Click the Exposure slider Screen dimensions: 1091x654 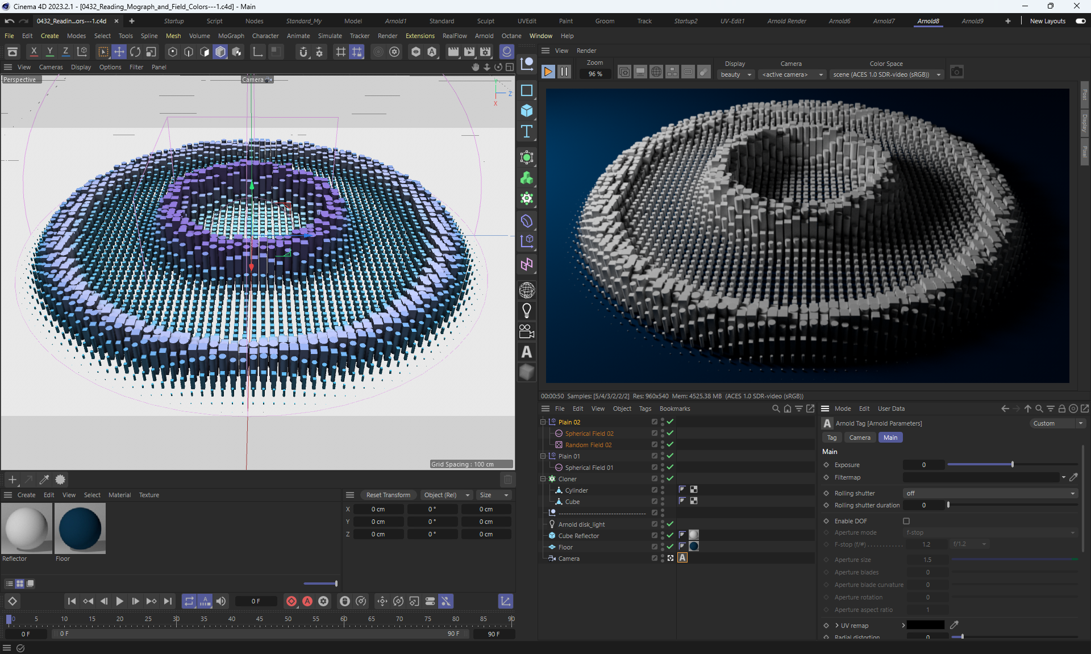1012,465
